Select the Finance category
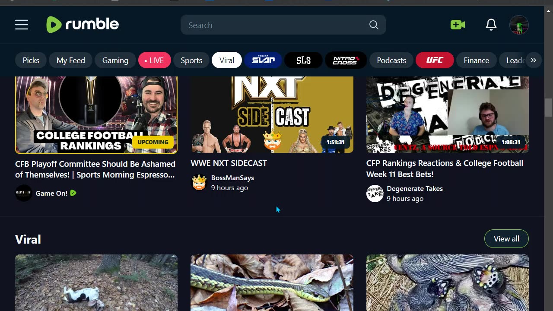The image size is (553, 311). (477, 60)
